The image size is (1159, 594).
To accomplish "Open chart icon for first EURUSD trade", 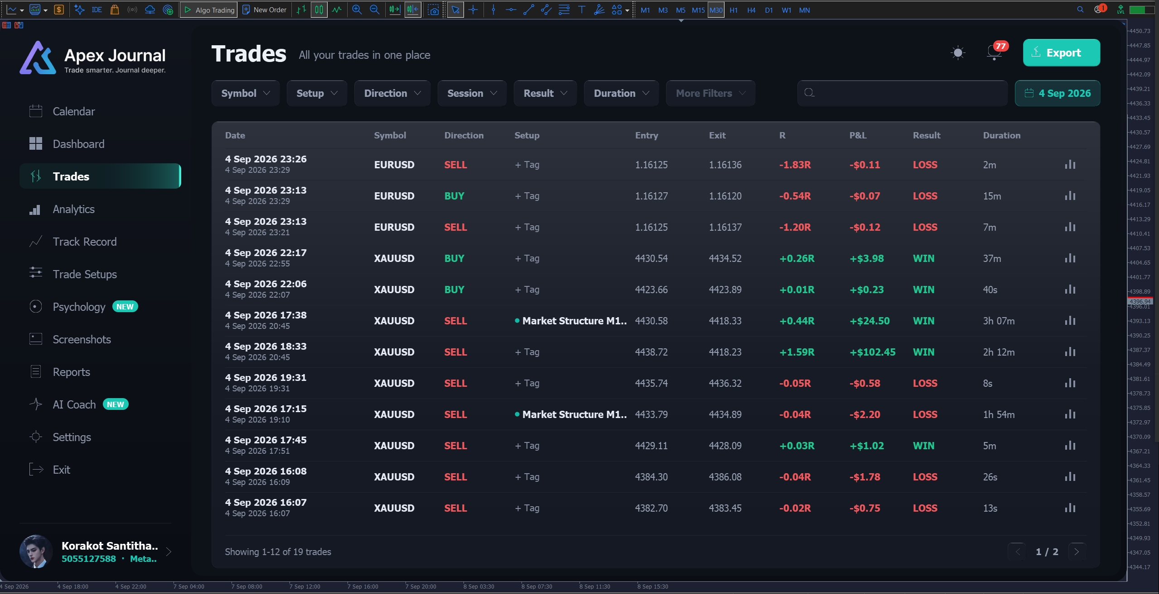I will point(1070,165).
